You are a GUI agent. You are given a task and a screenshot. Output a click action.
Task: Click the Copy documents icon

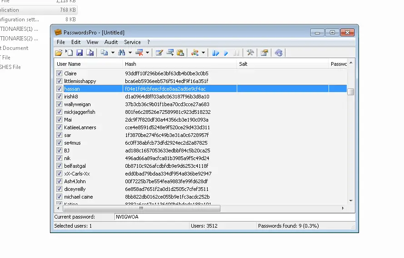point(105,53)
